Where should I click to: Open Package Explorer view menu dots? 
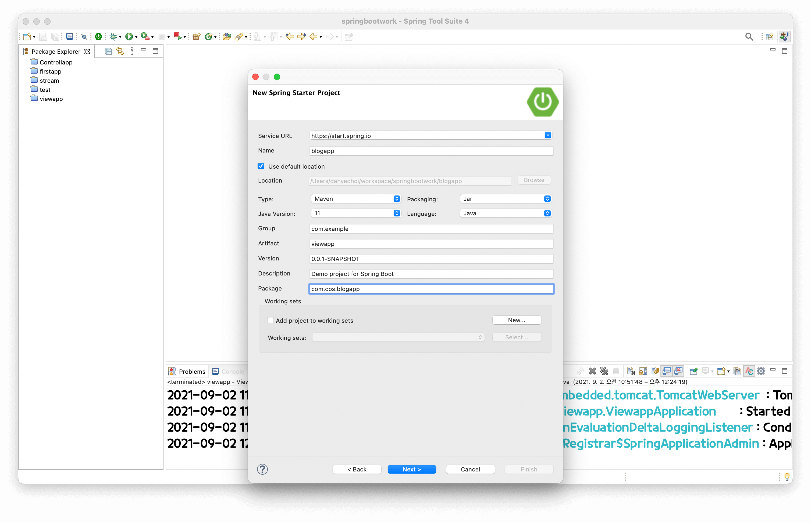pos(132,51)
